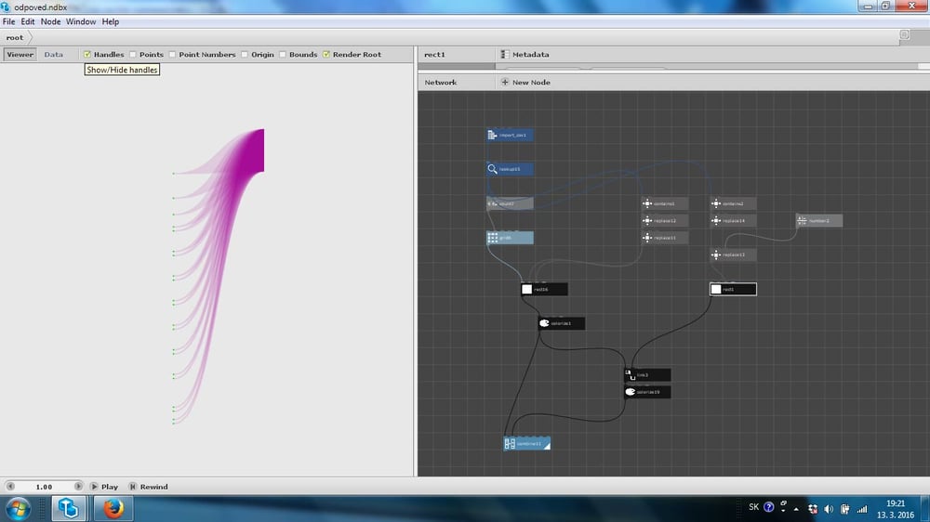Screen dimensions: 930x522
Task: Enable the Points checkbox
Action: click(x=133, y=55)
